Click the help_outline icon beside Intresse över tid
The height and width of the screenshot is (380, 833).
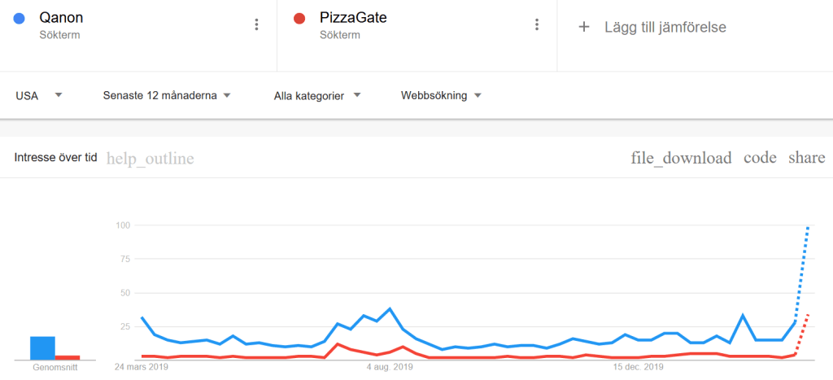[150, 159]
